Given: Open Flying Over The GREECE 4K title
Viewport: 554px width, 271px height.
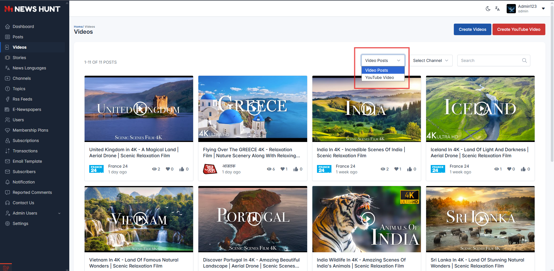Looking at the screenshot, I should [x=251, y=153].
